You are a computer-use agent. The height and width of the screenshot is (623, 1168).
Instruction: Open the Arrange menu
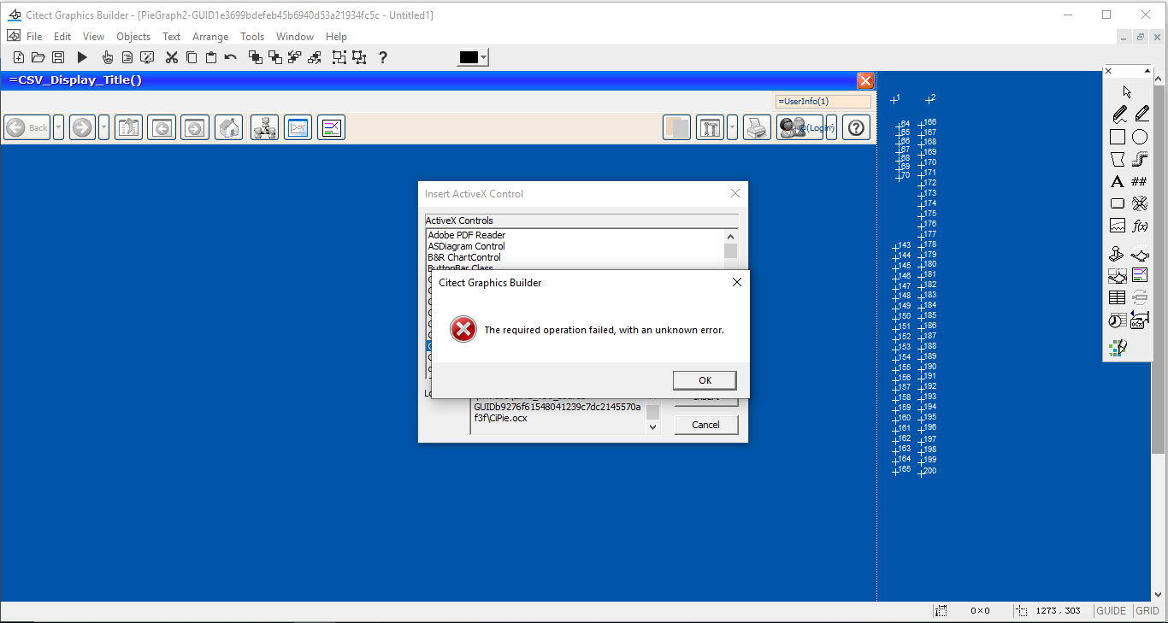(x=210, y=37)
